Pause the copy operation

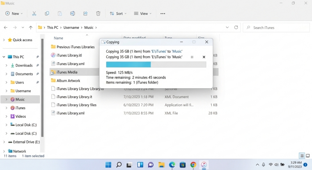[x=192, y=57]
